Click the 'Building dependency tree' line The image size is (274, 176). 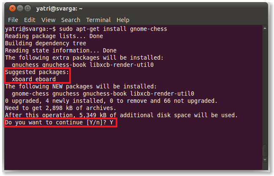click(46, 43)
